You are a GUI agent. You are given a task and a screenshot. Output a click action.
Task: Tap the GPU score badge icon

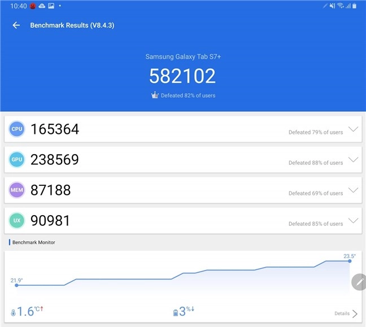[x=17, y=160]
